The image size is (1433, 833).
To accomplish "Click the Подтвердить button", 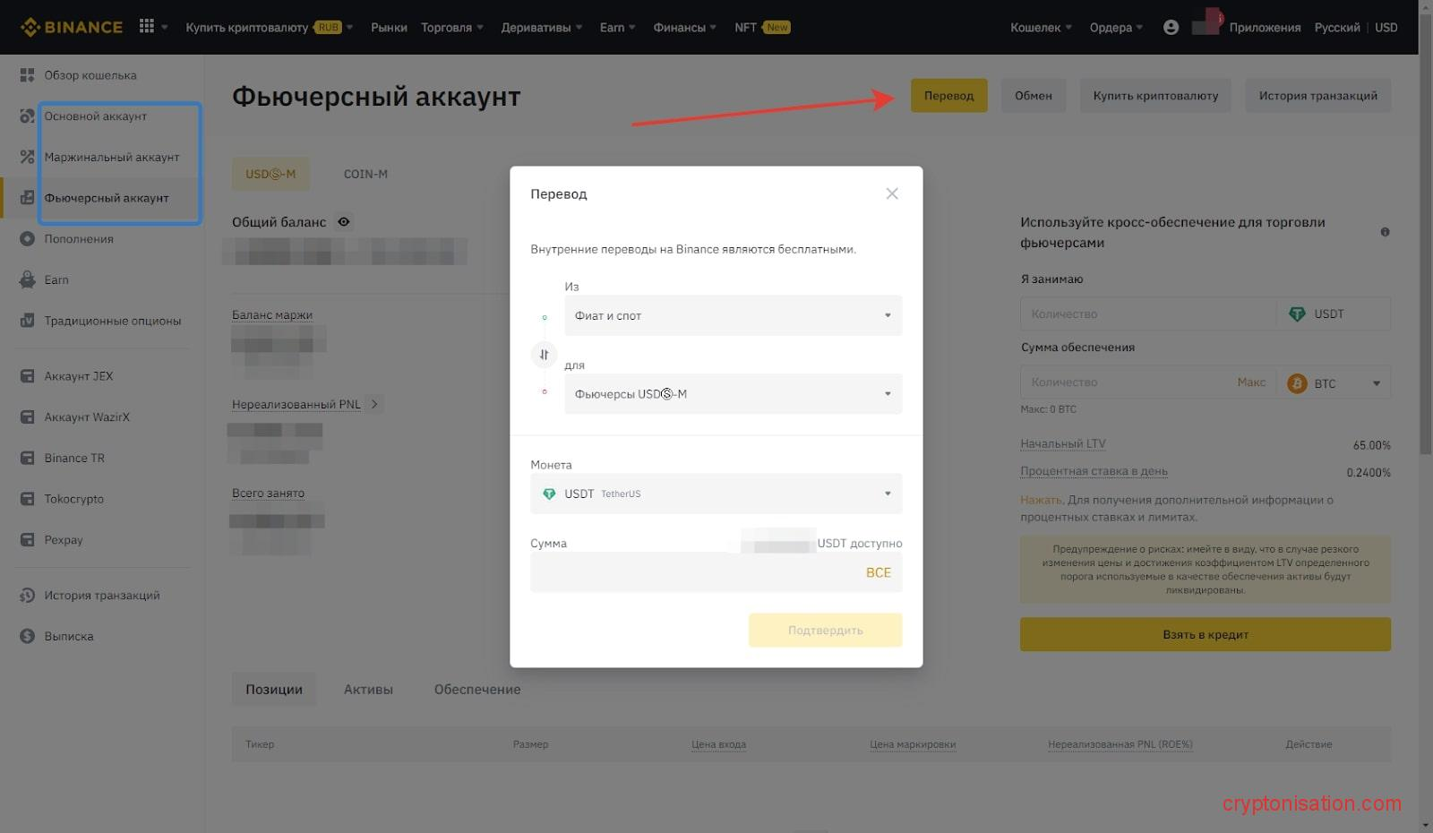I will (x=824, y=630).
